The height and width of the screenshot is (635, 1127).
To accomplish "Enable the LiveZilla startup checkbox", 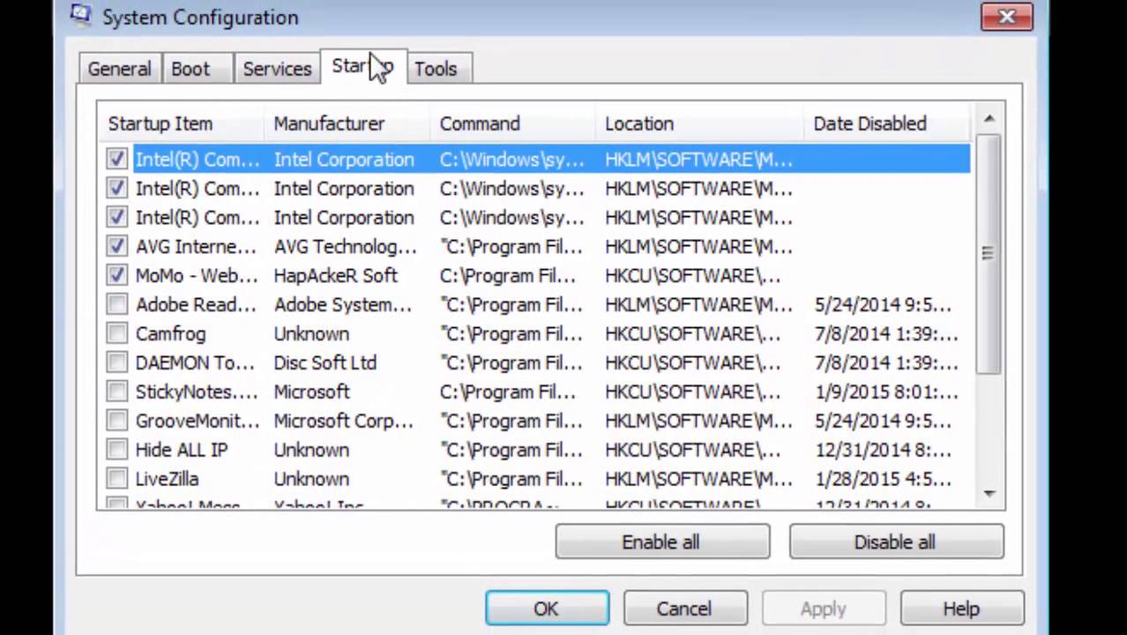I will click(x=116, y=479).
